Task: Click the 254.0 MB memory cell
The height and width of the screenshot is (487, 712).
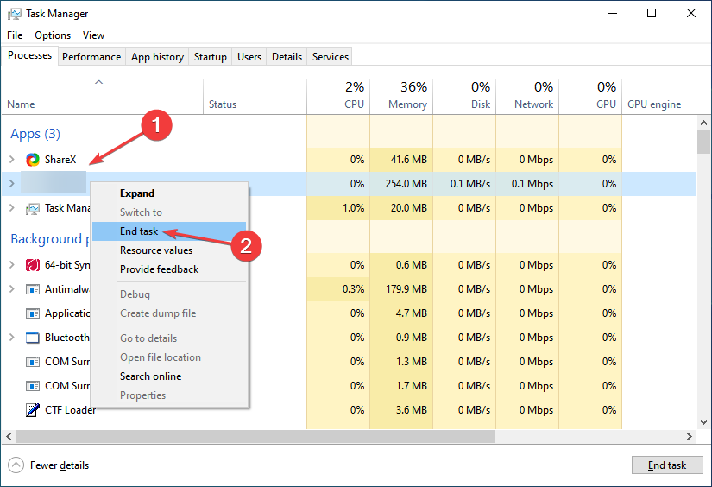Action: [x=401, y=184]
